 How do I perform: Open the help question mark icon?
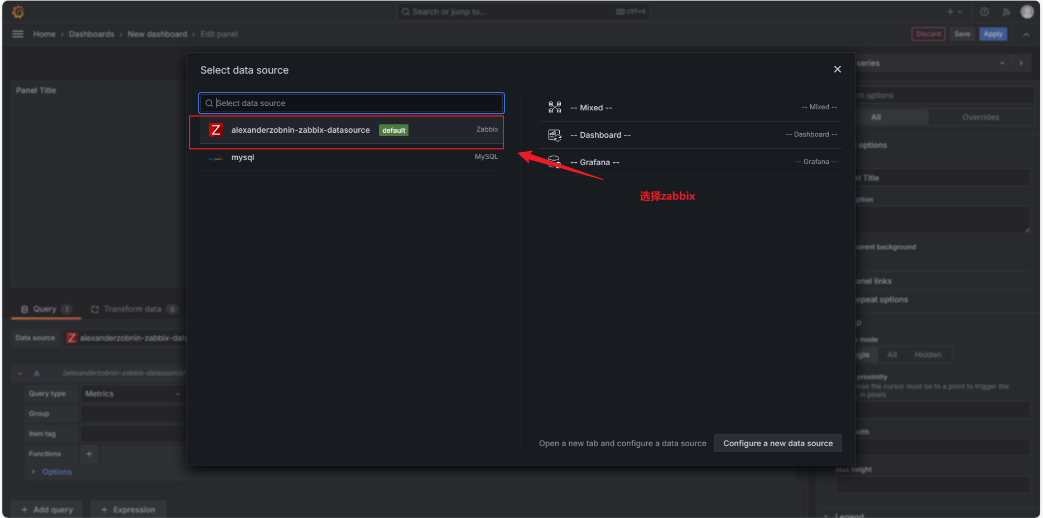coord(984,12)
